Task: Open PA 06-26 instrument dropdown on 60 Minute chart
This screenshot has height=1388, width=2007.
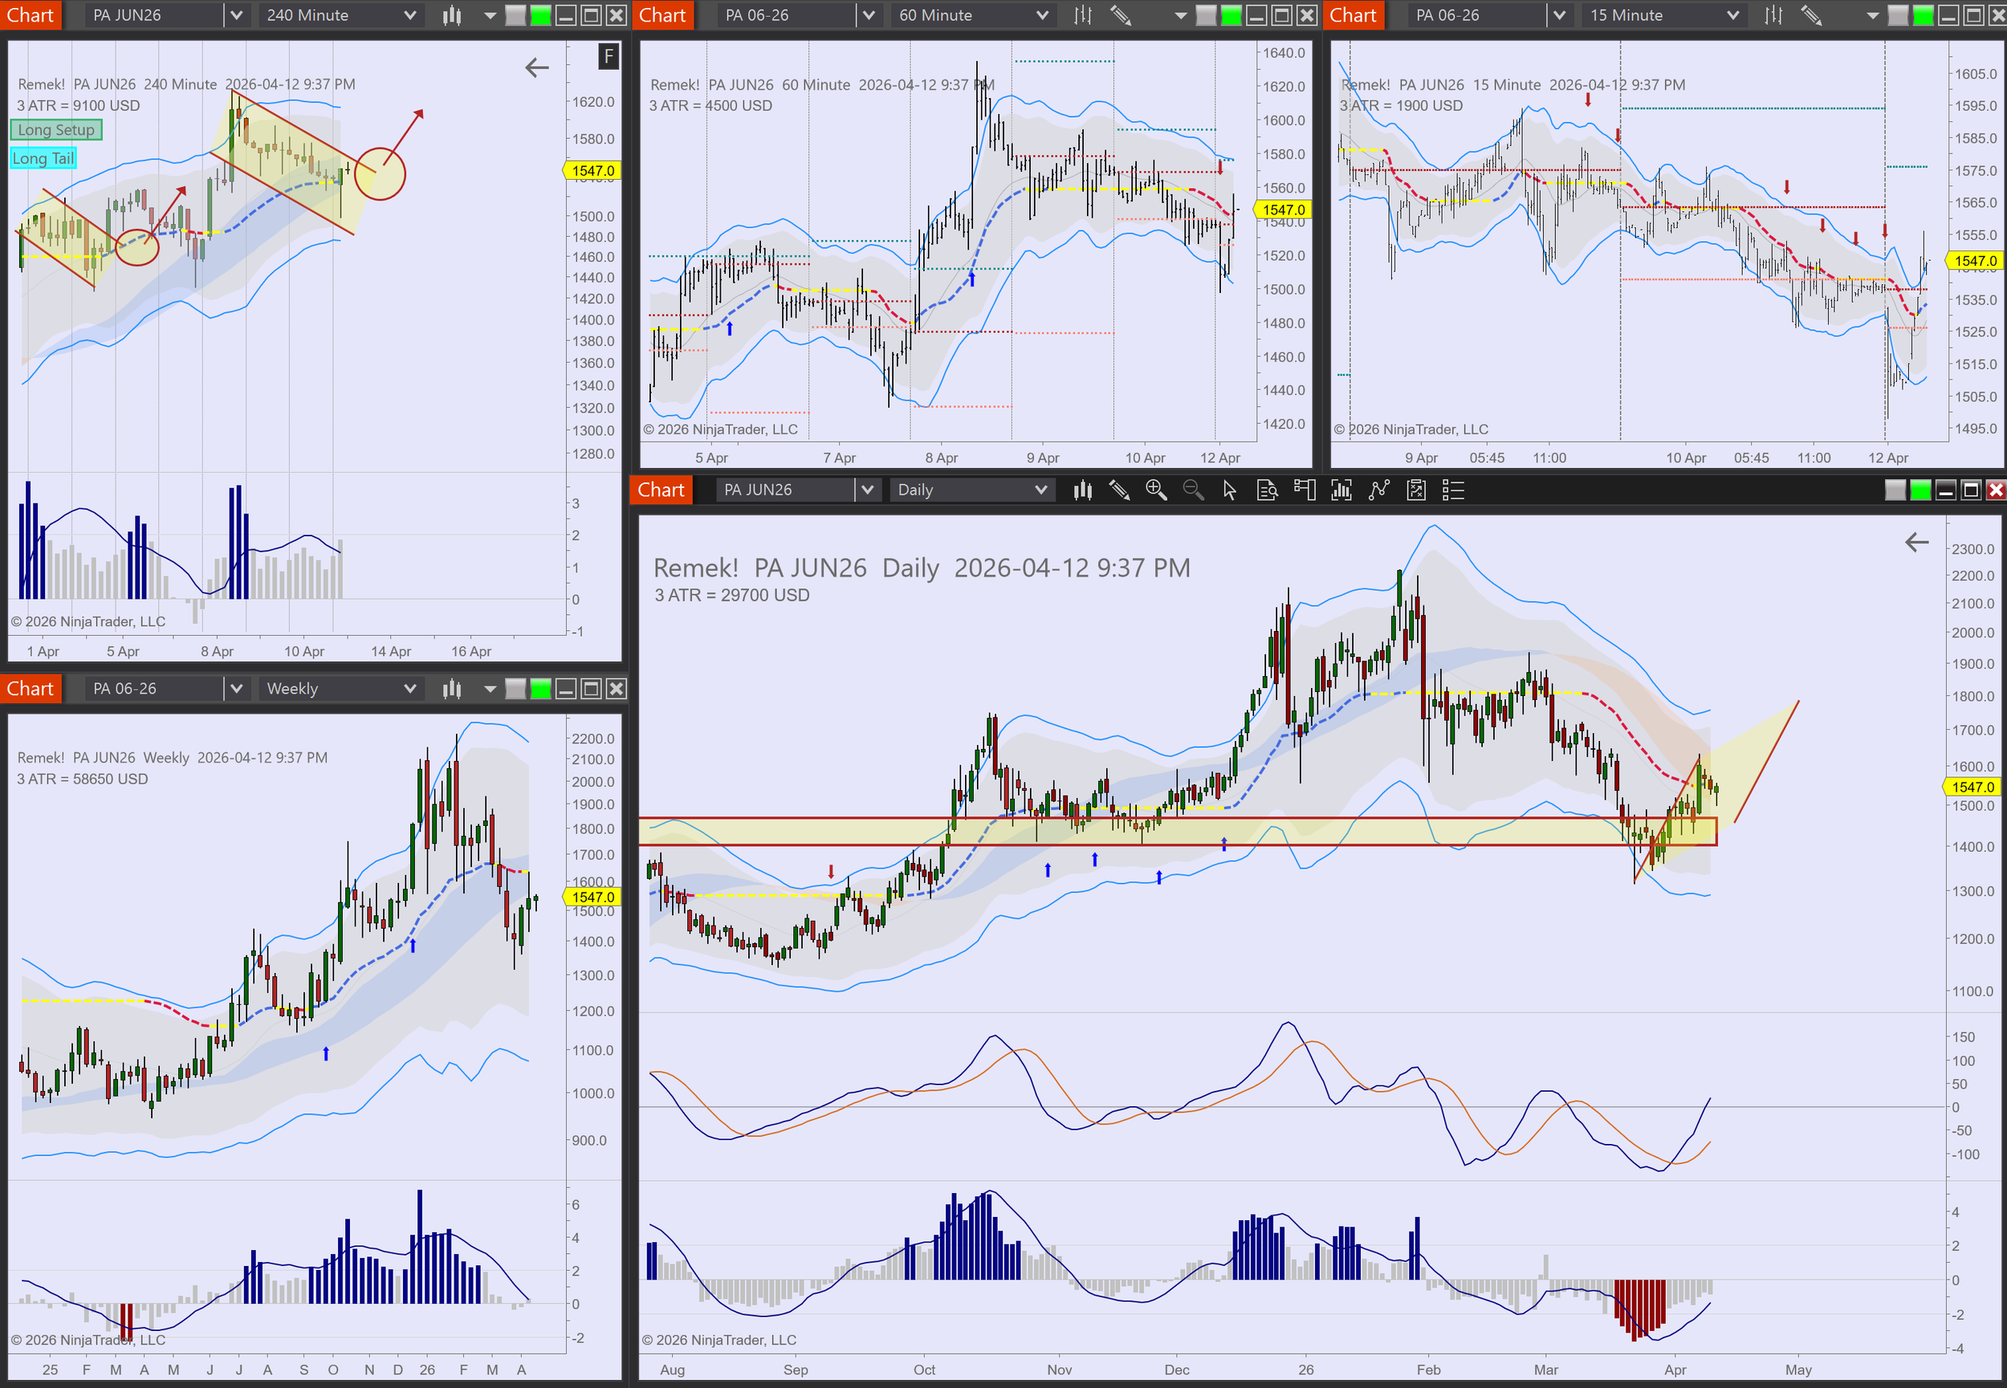Action: (x=868, y=16)
